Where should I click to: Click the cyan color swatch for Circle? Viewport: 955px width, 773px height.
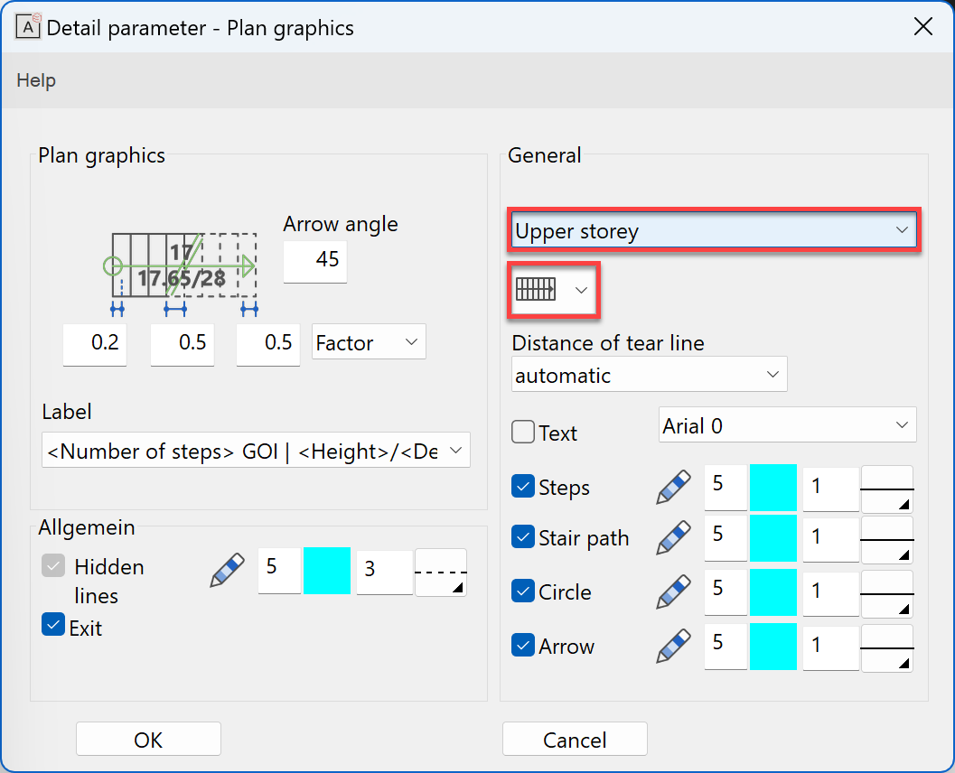click(773, 592)
